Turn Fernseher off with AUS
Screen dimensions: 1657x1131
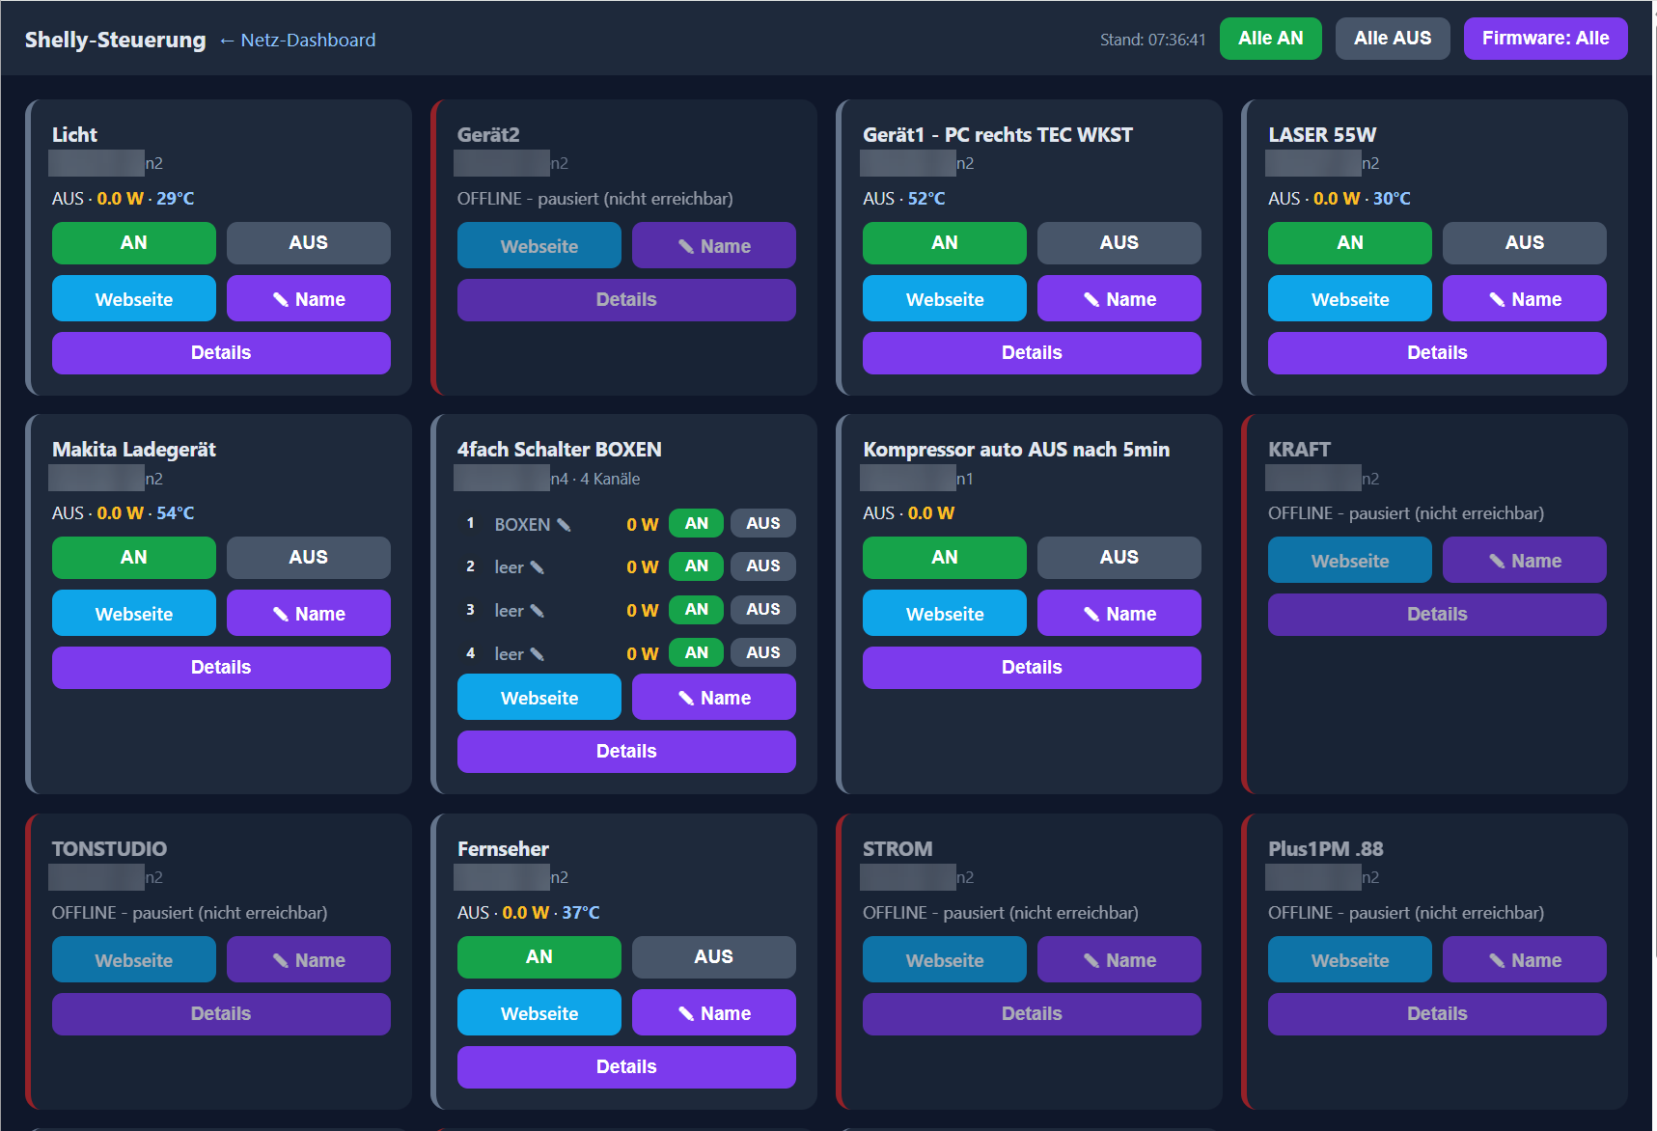pos(714,957)
